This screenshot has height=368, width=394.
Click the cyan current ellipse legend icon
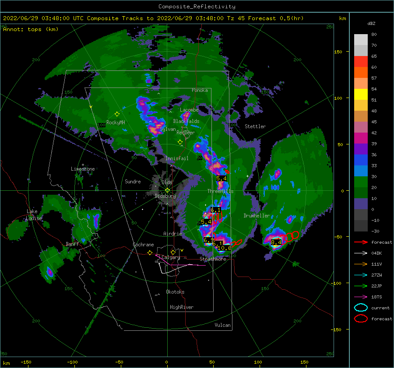coord(361,308)
